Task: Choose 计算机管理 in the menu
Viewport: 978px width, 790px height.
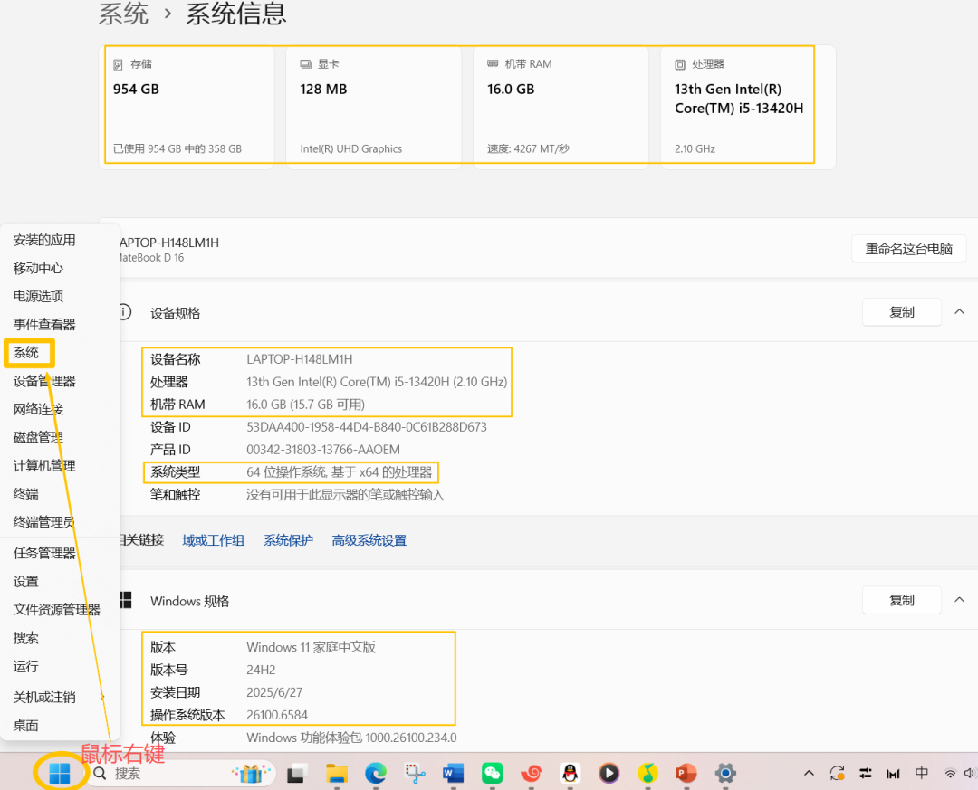Action: coord(44,466)
